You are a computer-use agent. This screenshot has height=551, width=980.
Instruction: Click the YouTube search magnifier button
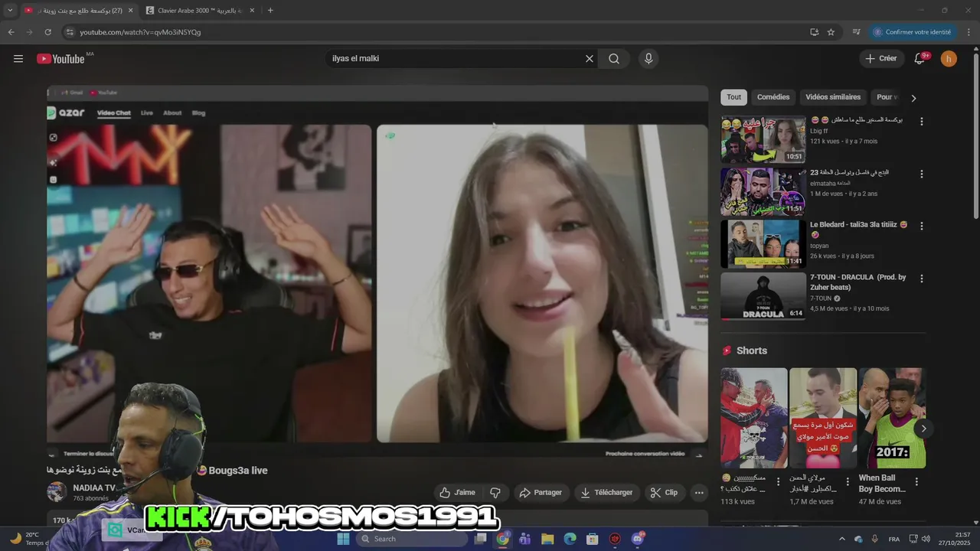coord(614,59)
